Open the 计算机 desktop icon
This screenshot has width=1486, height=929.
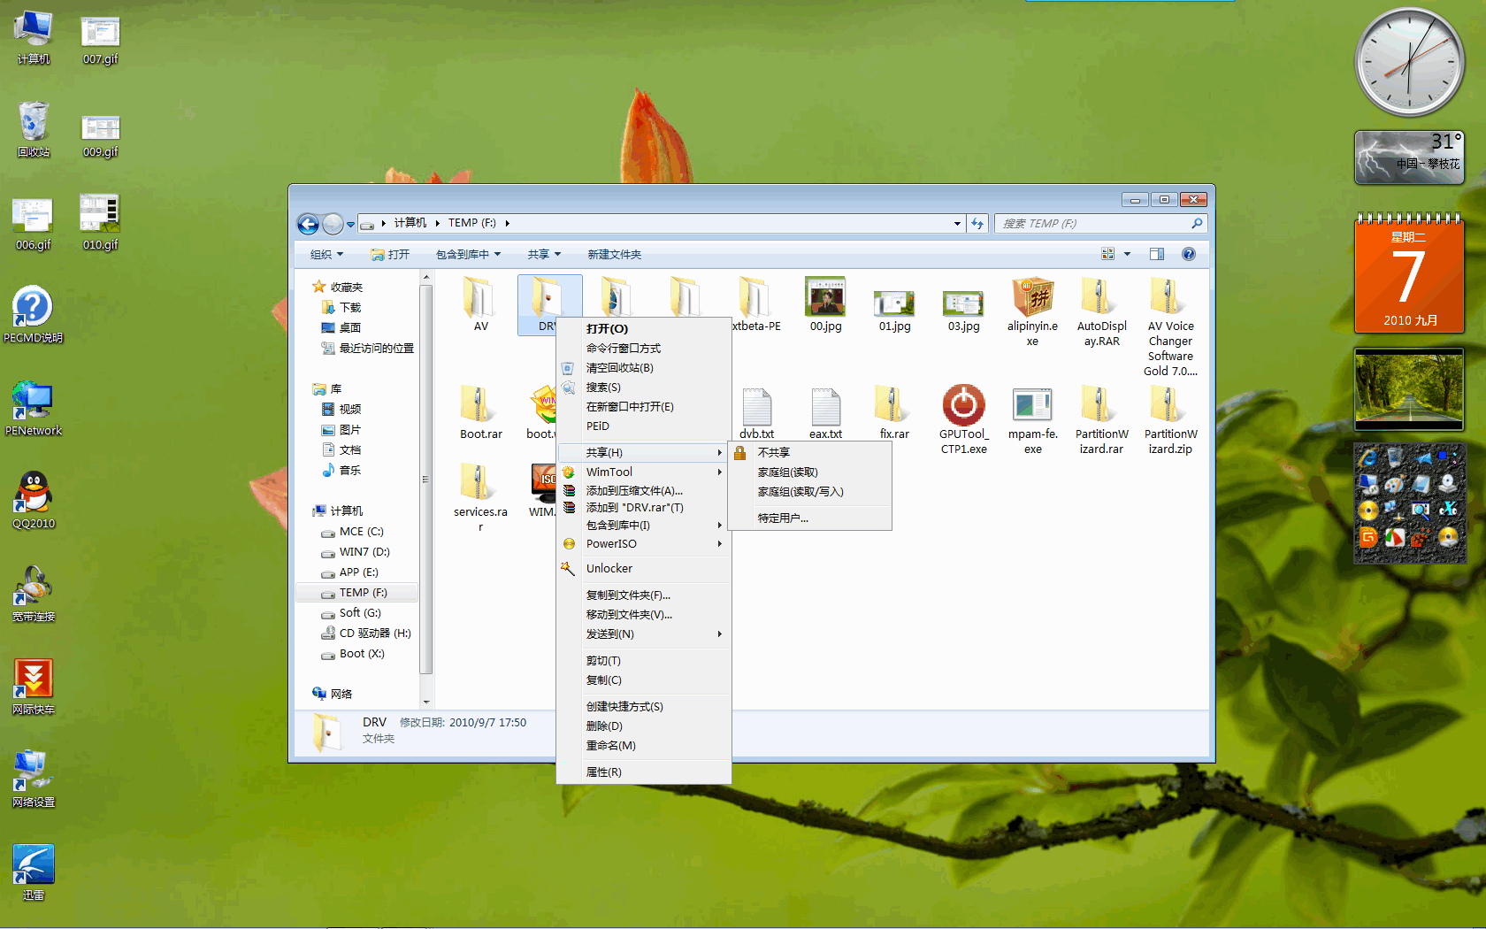(34, 38)
